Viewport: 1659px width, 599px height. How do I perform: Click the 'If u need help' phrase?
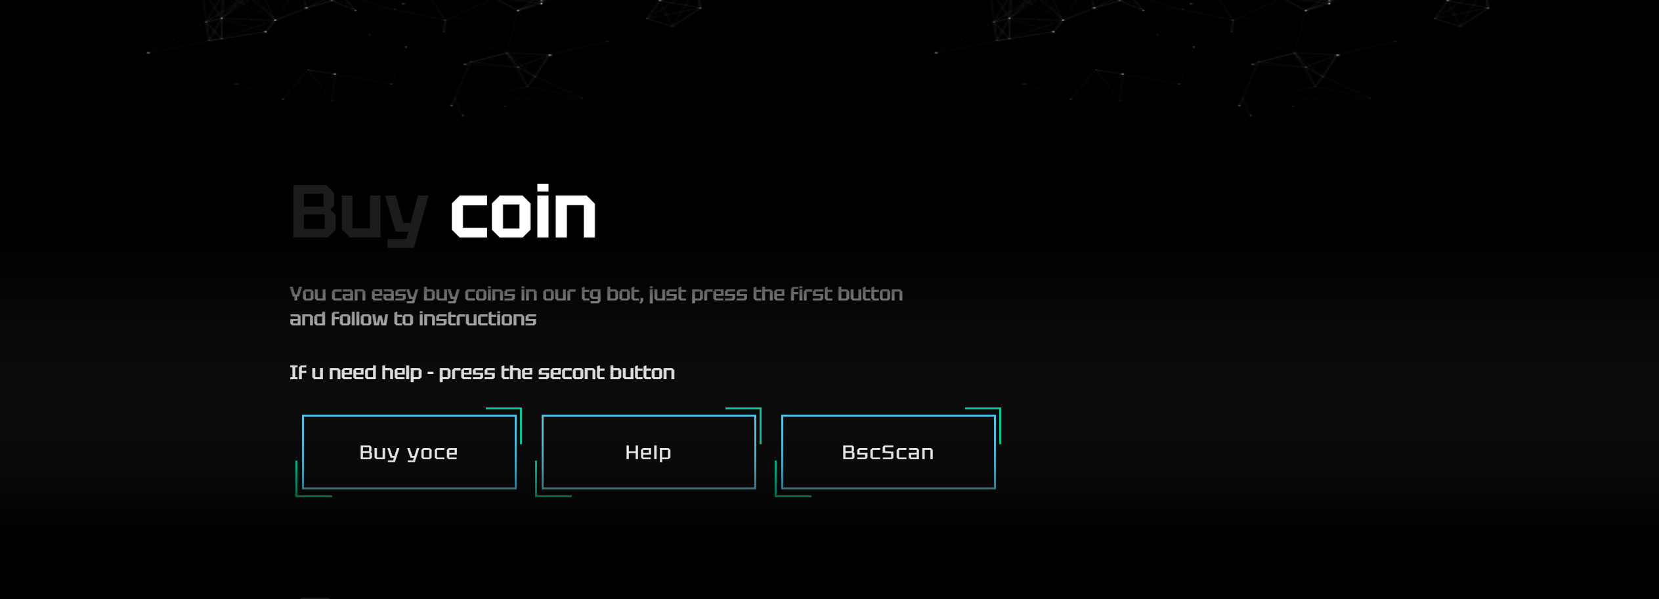pos(356,373)
